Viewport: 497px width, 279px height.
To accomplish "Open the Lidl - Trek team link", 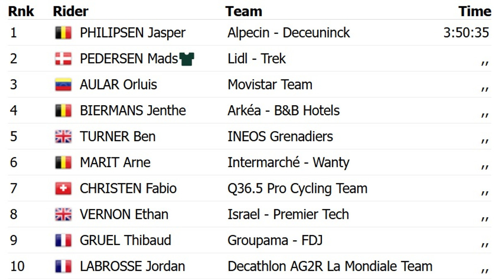I will (x=256, y=59).
